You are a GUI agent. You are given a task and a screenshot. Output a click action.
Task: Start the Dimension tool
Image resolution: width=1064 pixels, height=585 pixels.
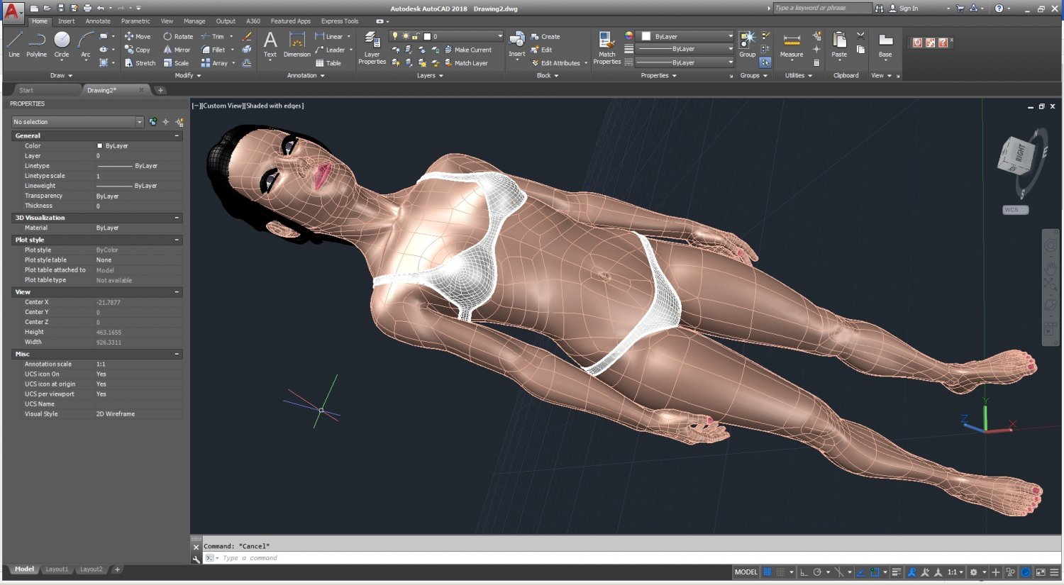click(x=297, y=44)
